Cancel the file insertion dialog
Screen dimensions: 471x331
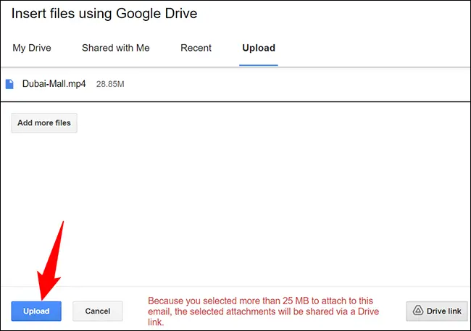point(98,311)
